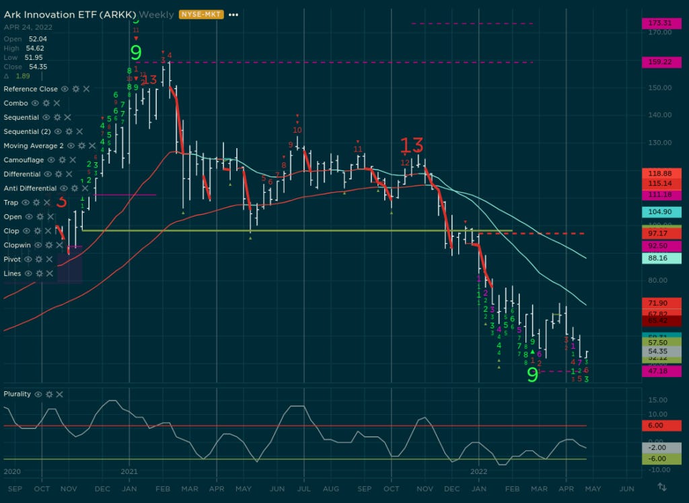Open settings gear for Sequential (2)
Image resolution: width=689 pixels, height=503 pixels.
click(x=69, y=131)
